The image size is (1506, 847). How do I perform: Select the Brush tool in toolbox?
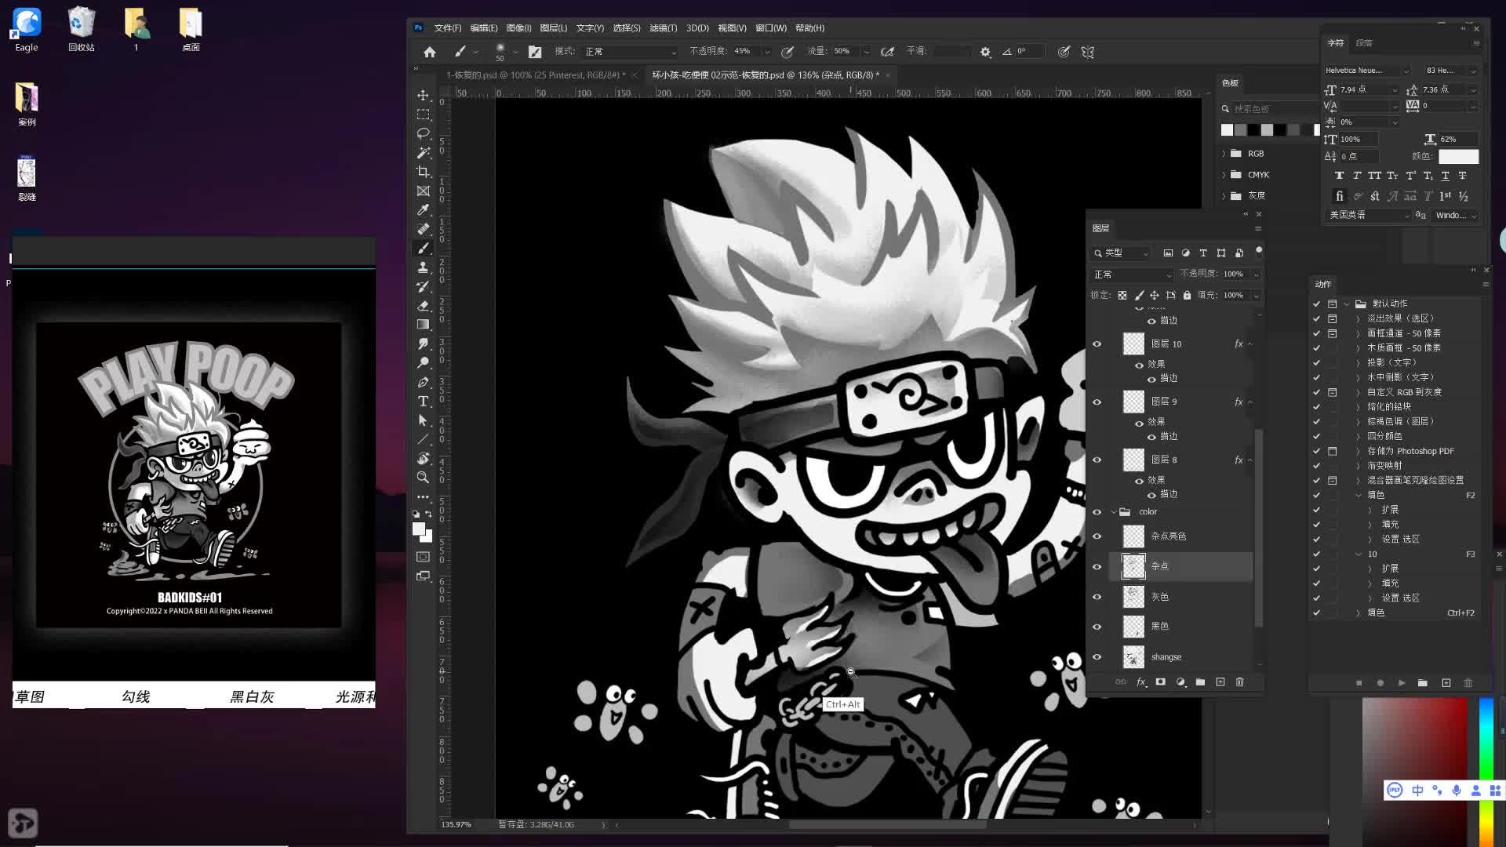pyautogui.click(x=423, y=248)
